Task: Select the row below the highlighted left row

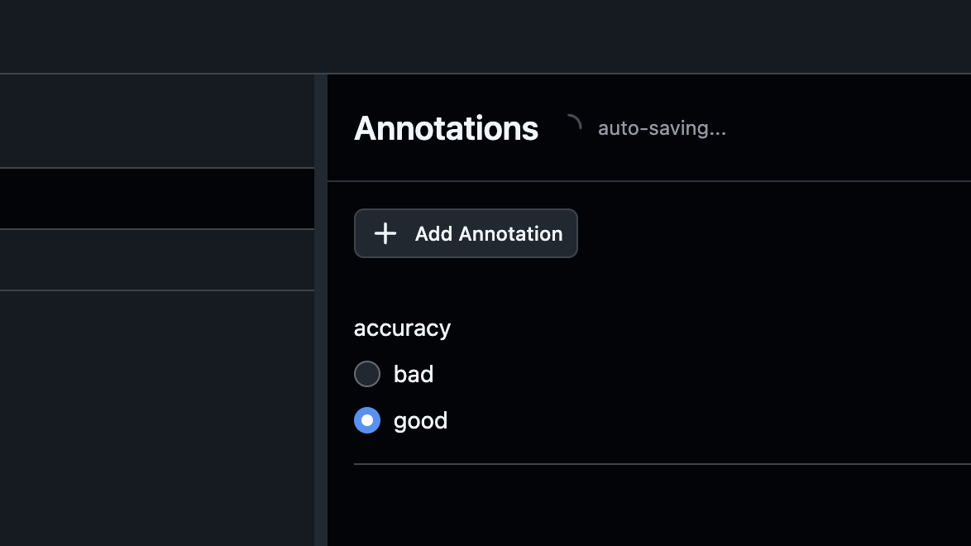Action: (157, 260)
